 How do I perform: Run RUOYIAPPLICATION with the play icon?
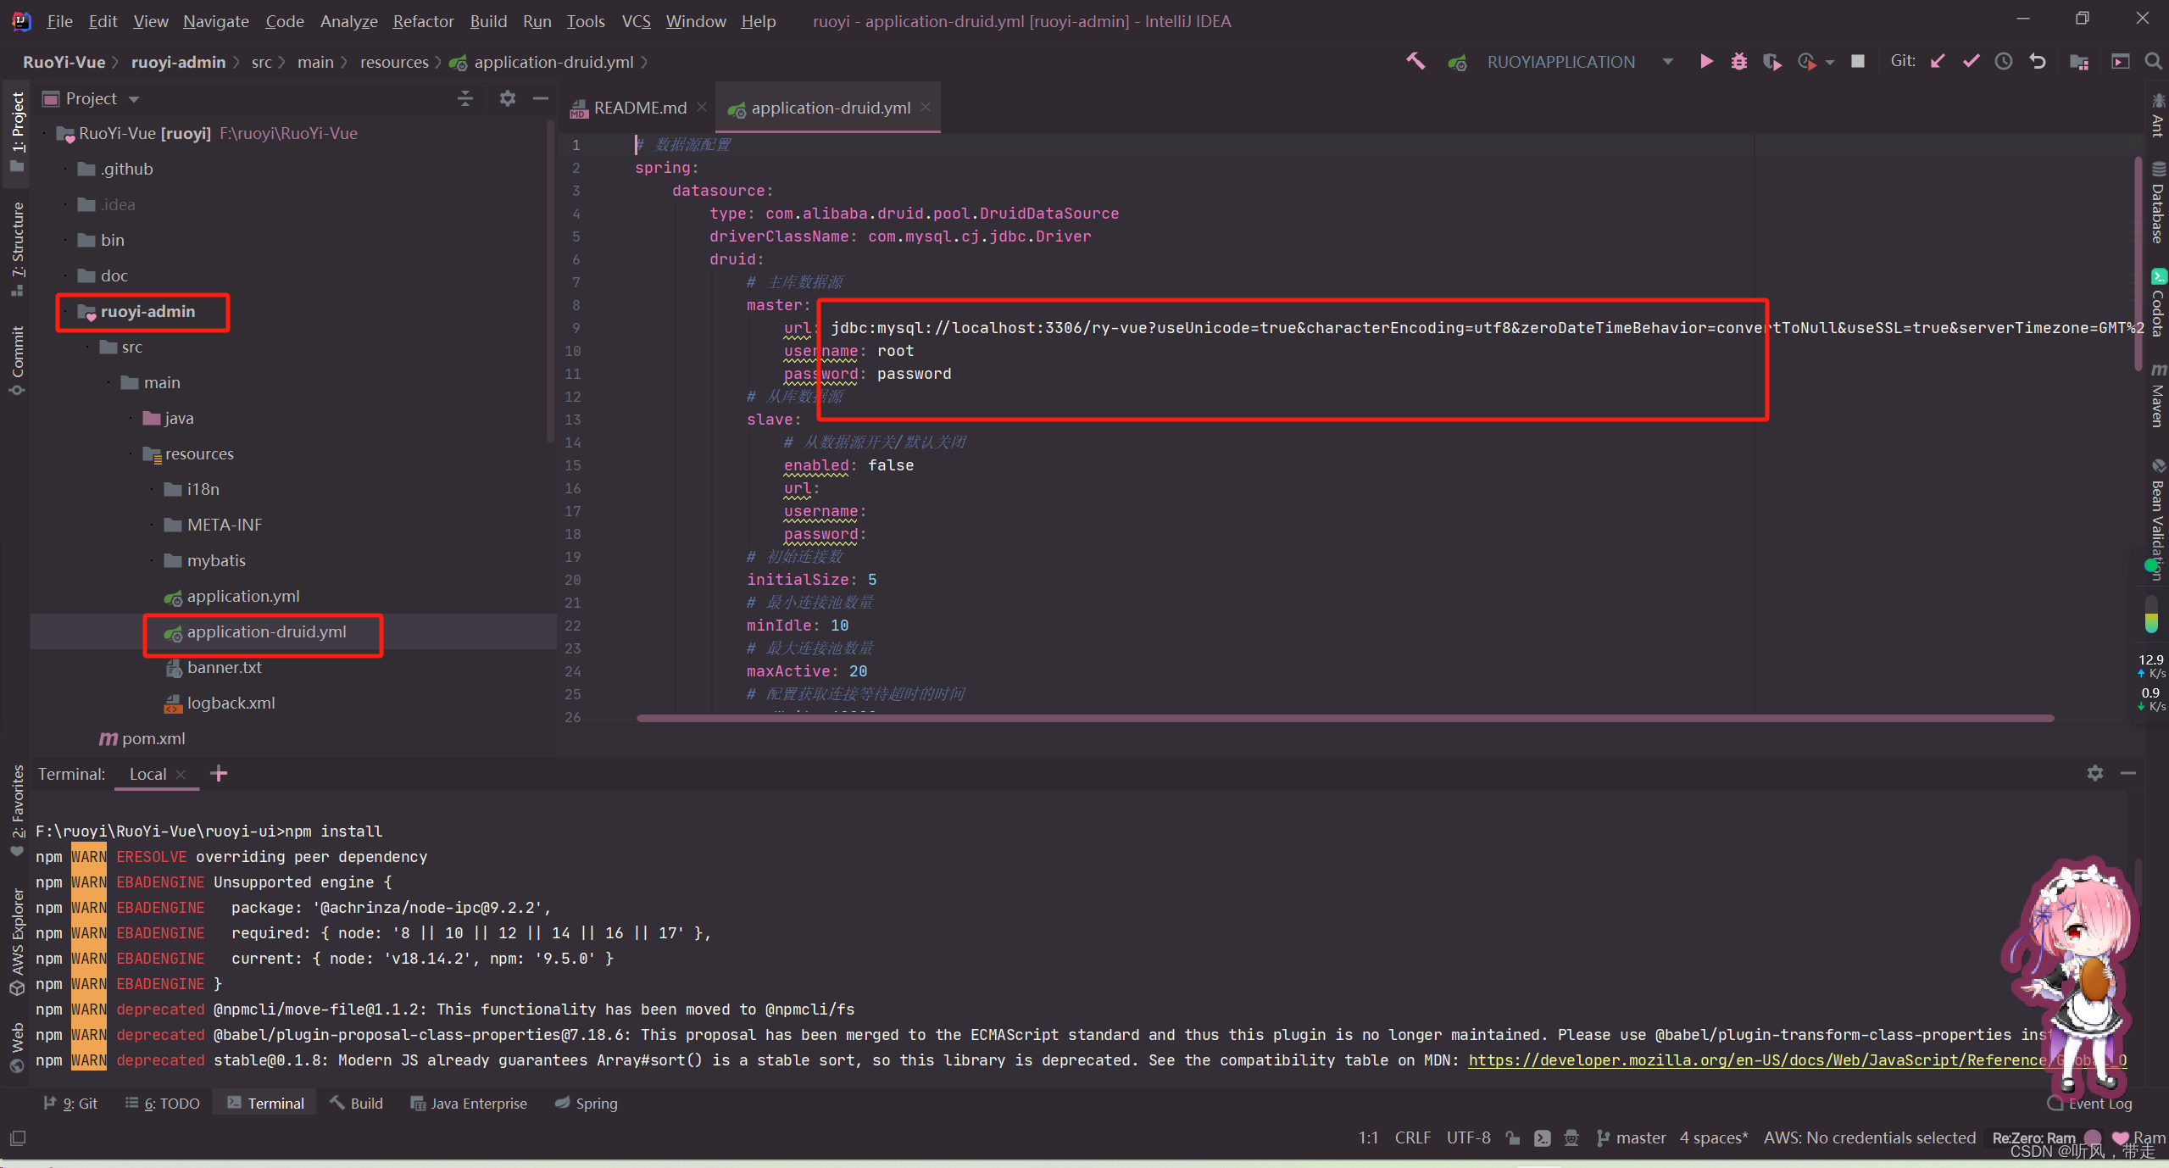click(x=1706, y=61)
